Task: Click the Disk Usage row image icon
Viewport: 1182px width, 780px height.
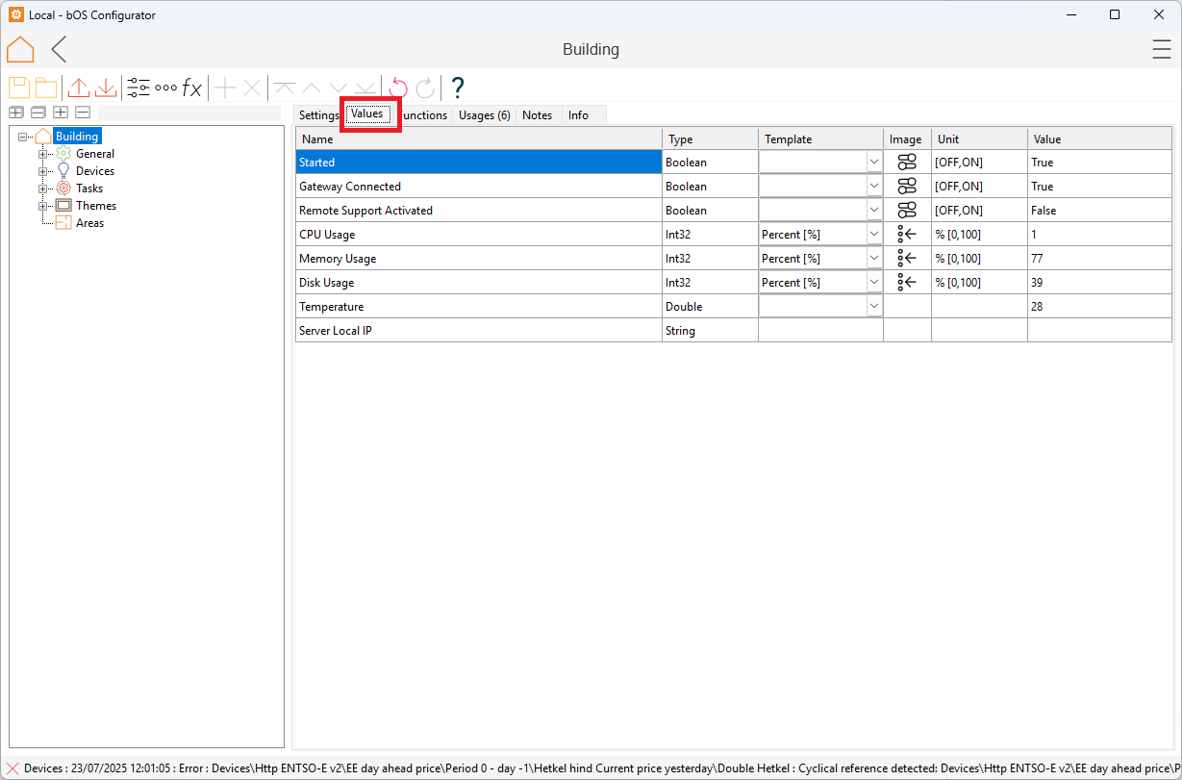Action: tap(907, 283)
